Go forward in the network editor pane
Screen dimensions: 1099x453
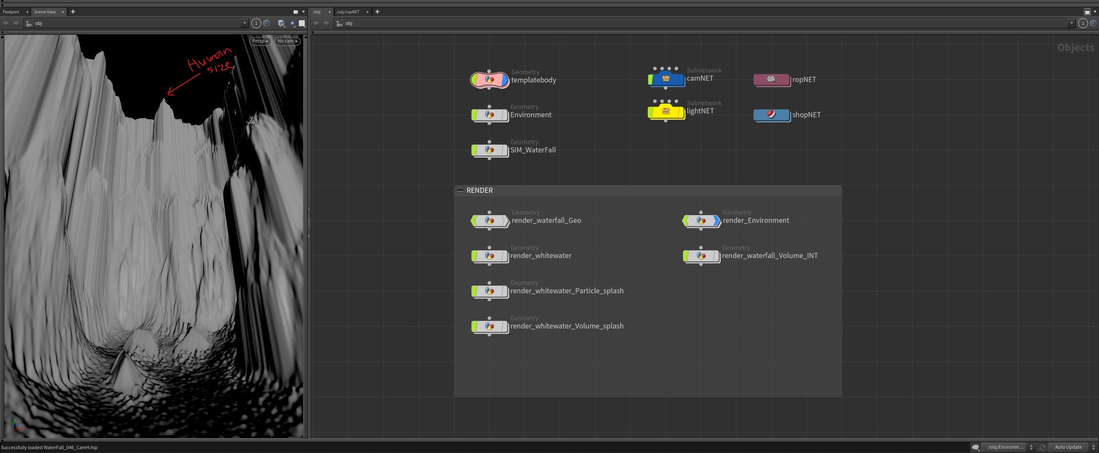click(x=326, y=23)
